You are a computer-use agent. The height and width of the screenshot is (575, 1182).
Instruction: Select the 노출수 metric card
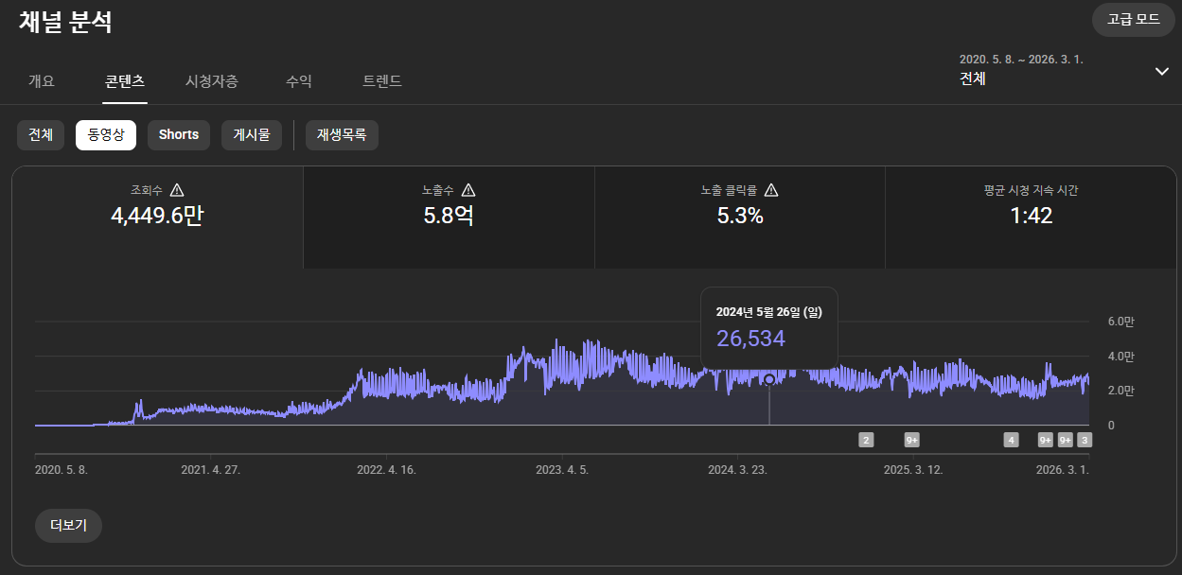449,216
